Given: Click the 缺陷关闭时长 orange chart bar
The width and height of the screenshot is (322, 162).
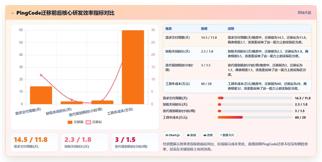Looking at the screenshot, I should pyautogui.click(x=72, y=103).
